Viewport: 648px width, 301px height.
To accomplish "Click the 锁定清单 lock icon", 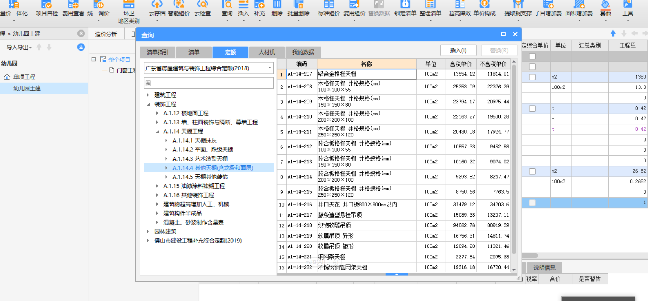I will [405, 5].
